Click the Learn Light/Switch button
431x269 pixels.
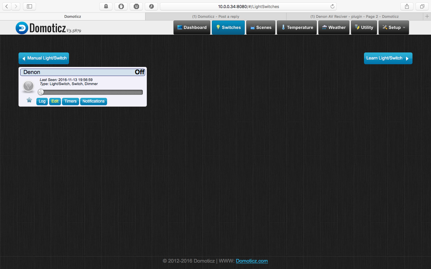pos(388,58)
